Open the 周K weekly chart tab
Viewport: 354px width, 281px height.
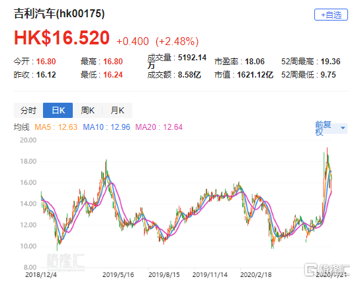[87, 110]
